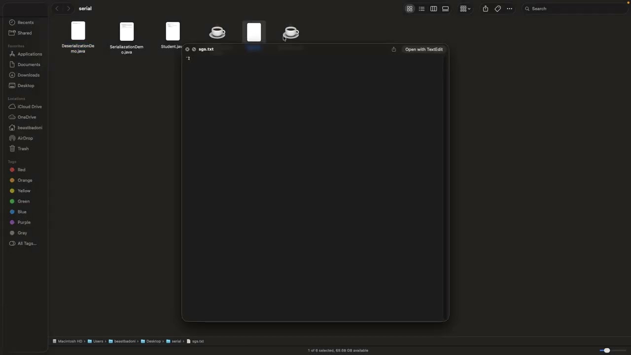Go forward with the forward arrow
This screenshot has height=355, width=631.
coord(69,8)
